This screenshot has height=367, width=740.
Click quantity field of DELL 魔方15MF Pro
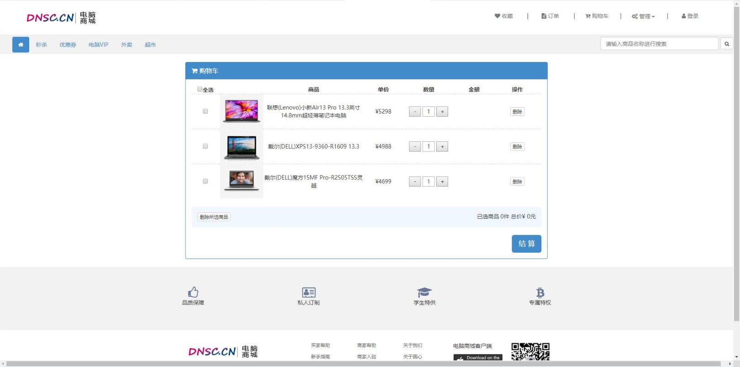click(428, 182)
